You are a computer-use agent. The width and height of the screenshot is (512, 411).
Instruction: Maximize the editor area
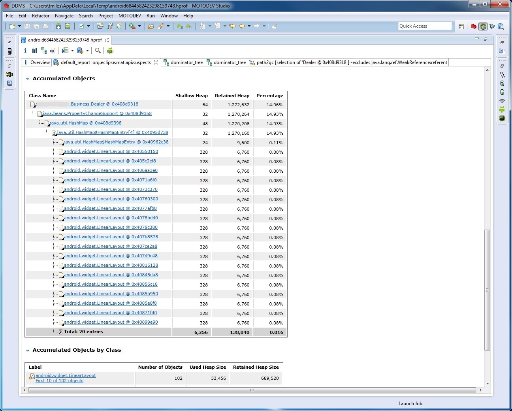point(486,39)
